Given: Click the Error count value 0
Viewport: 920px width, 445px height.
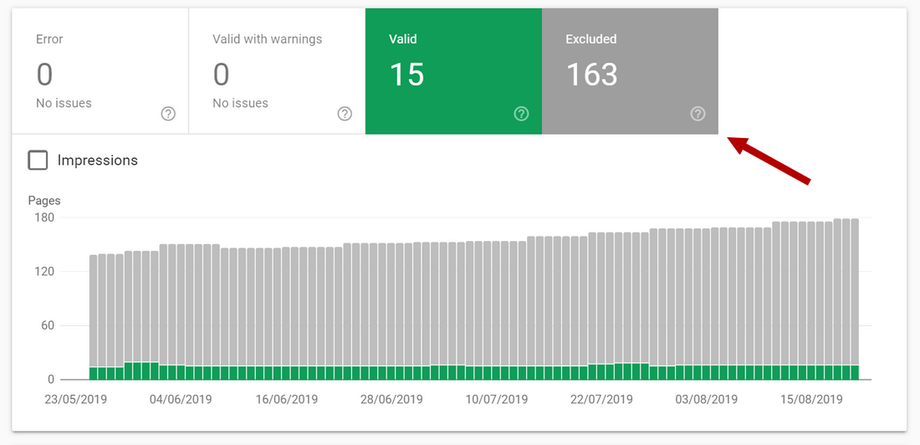Looking at the screenshot, I should point(44,74).
